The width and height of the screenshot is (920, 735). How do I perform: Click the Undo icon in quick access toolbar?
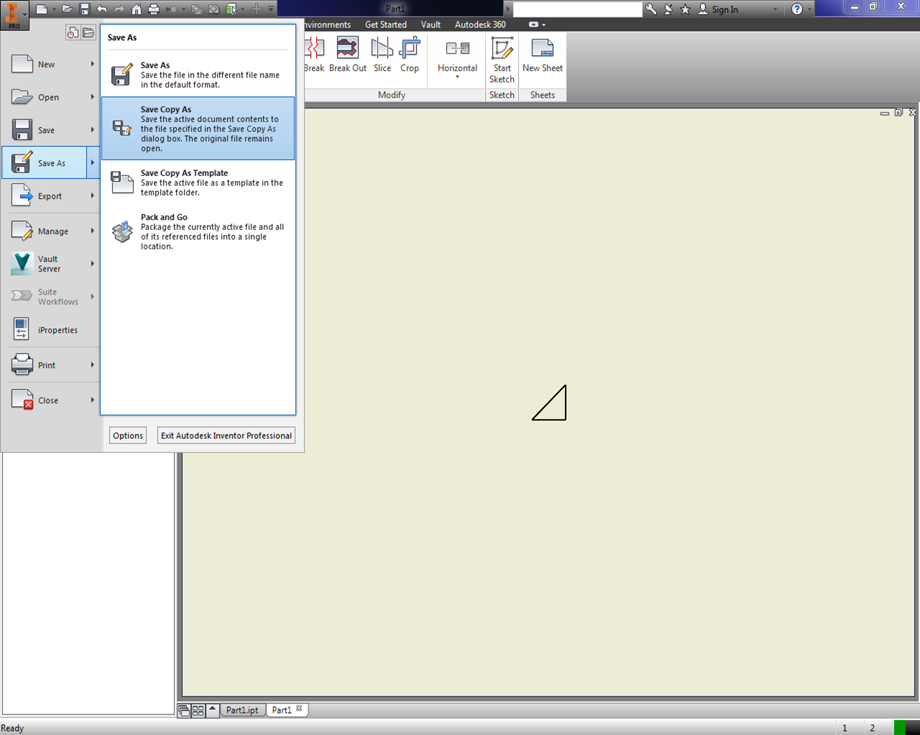(101, 9)
